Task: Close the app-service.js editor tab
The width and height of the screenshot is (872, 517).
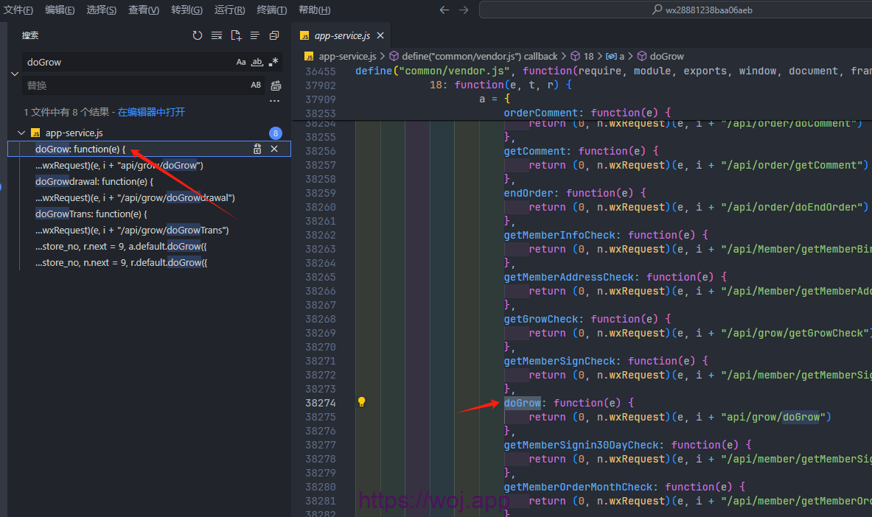Action: pos(380,36)
